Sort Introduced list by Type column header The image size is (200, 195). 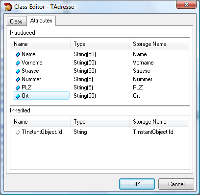pos(100,44)
